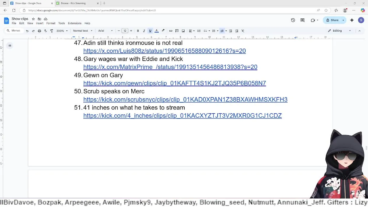Open browser favorites list icon

click(336, 10)
